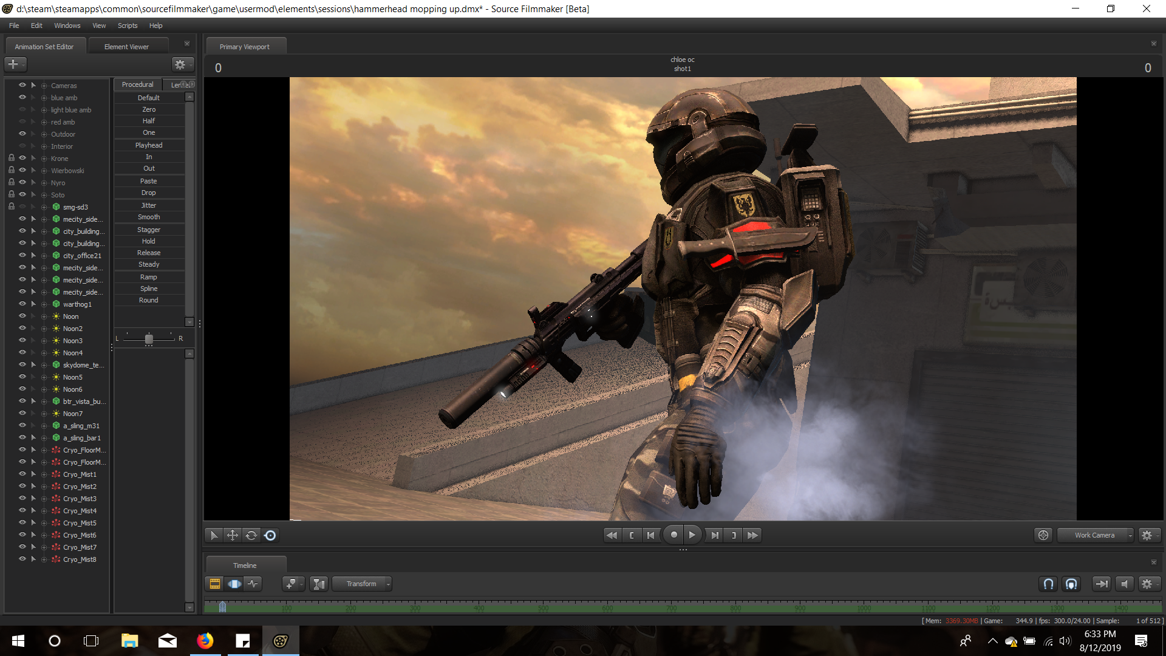This screenshot has height=656, width=1166.
Task: Toggle the eye icon for Noon4
Action: 22,352
